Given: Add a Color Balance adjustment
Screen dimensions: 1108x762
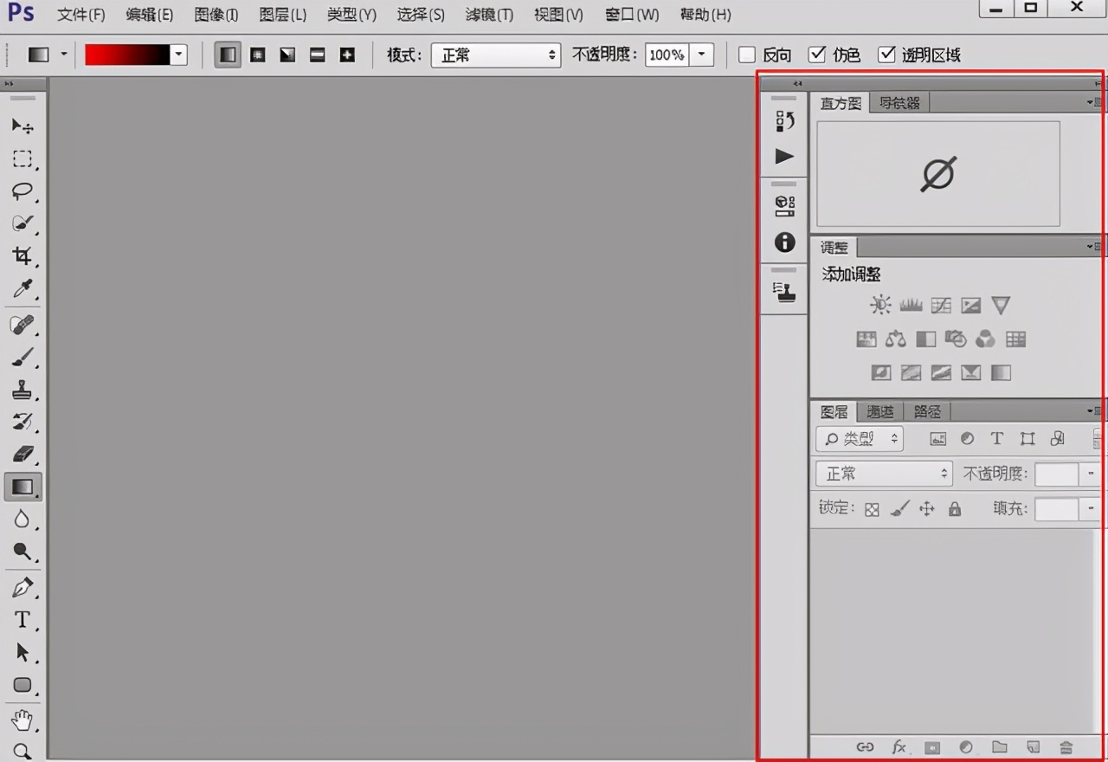Looking at the screenshot, I should coord(896,339).
